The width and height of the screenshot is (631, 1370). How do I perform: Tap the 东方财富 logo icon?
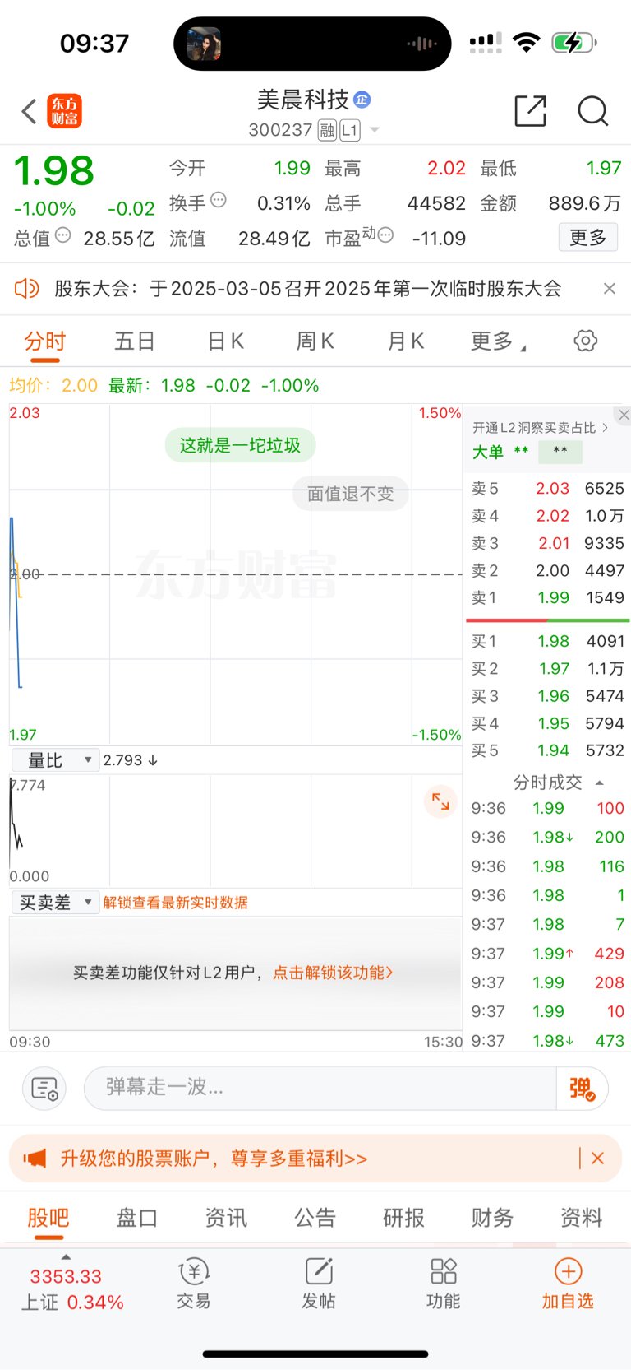65,111
